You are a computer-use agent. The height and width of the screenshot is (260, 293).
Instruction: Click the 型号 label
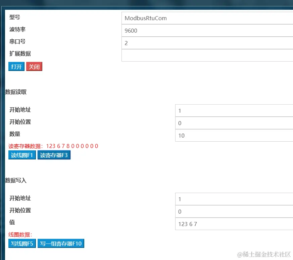point(15,17)
